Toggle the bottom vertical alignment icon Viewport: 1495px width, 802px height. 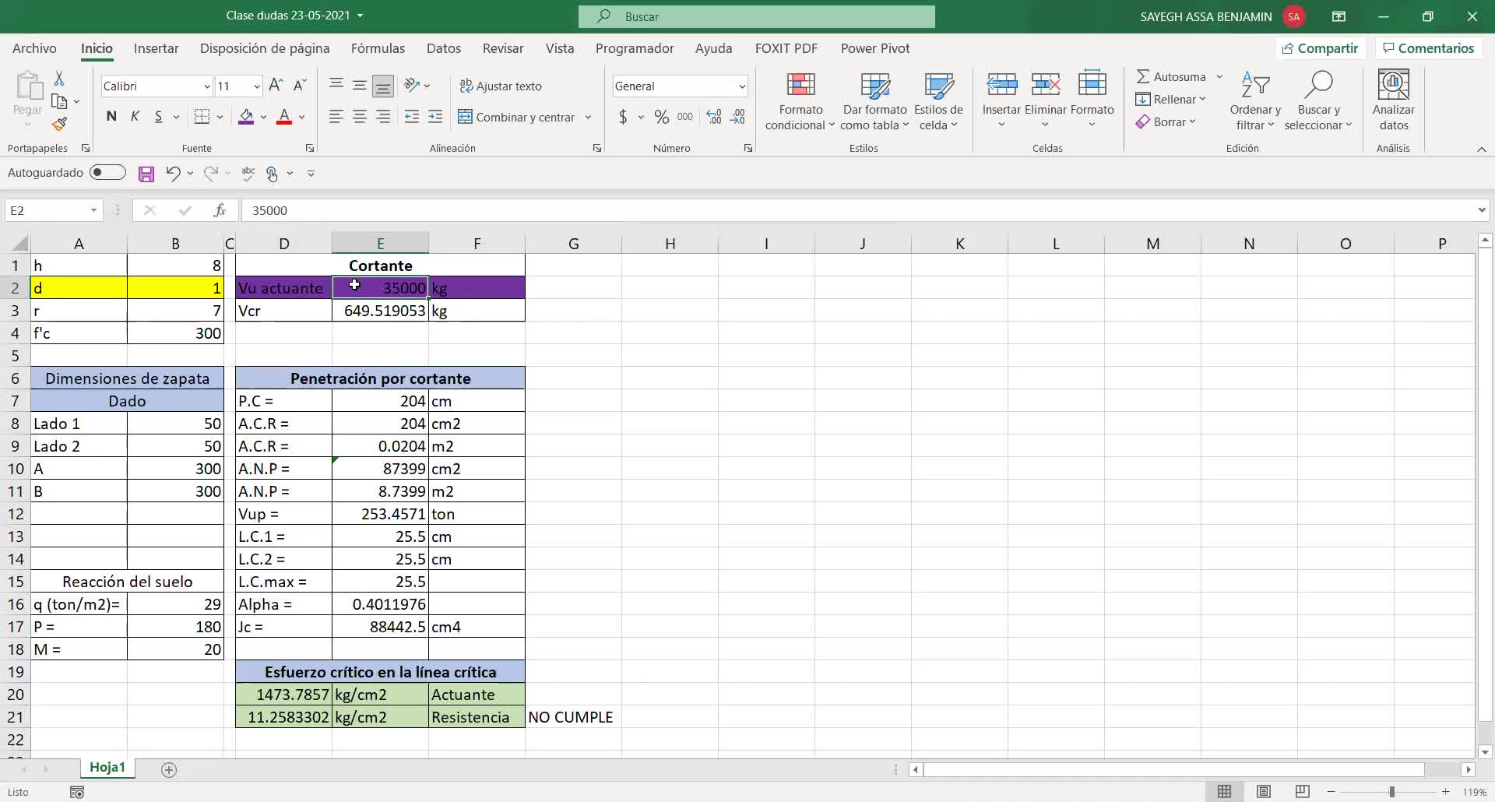[x=383, y=86]
